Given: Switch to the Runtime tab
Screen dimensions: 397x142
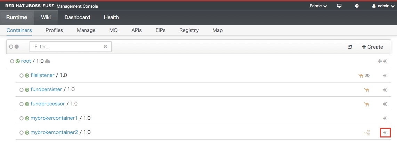Looking at the screenshot, I should 17,17.
